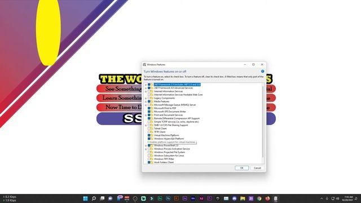Screen dimensions: 361x203
Task: Expand Internet Information Services node
Action: [146, 91]
